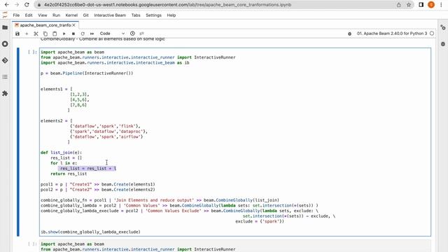The width and height of the screenshot is (448, 252).
Task: Toggle the browser side panel icon
Action: 421,5
